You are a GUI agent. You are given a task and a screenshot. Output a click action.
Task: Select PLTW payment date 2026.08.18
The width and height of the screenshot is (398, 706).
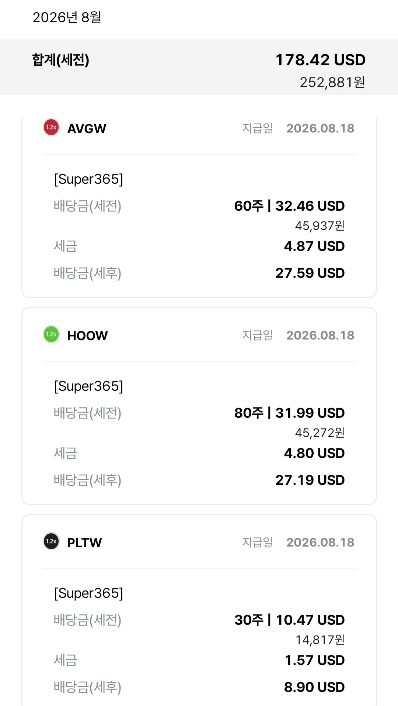pyautogui.click(x=320, y=542)
